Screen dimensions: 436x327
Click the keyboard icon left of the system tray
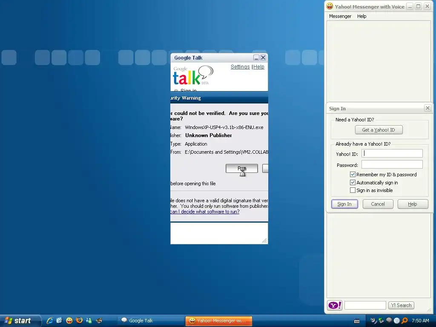pos(357,321)
